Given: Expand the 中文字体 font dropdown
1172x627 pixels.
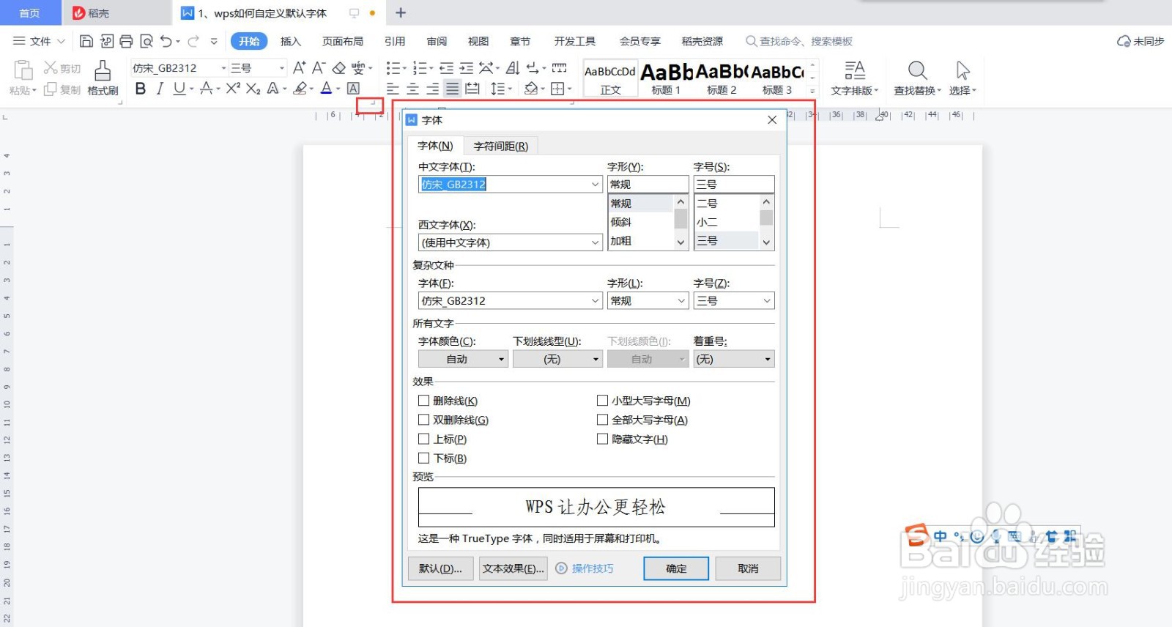Looking at the screenshot, I should tap(596, 185).
